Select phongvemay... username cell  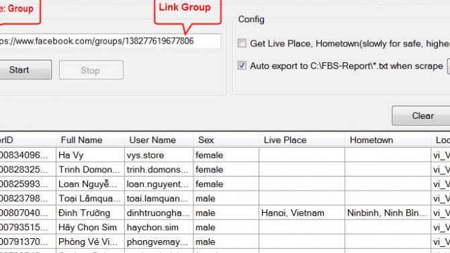(159, 242)
